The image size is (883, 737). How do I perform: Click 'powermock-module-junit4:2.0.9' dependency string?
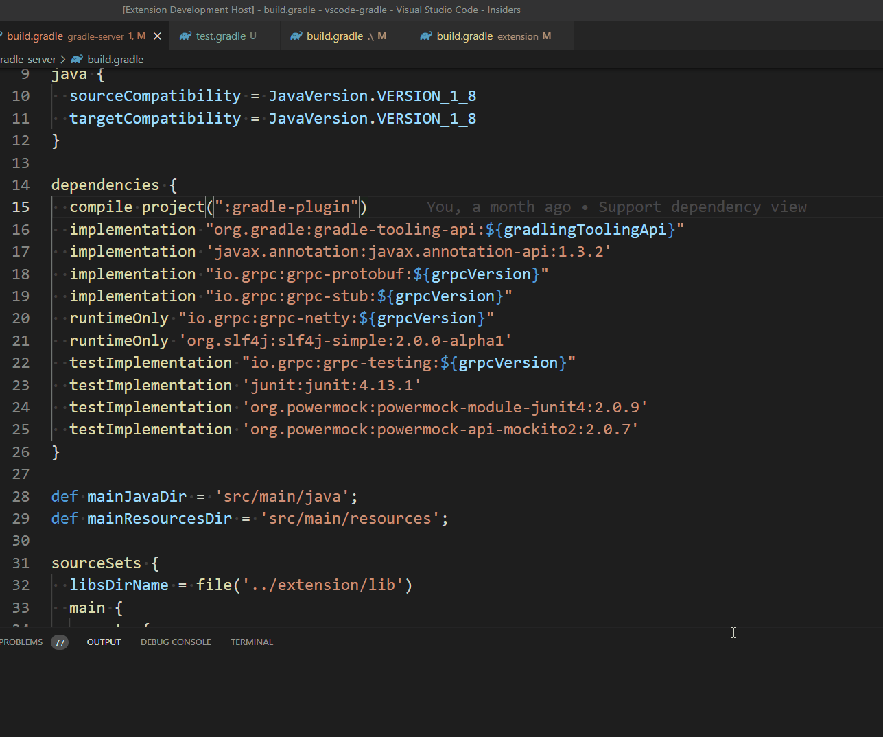click(x=508, y=407)
